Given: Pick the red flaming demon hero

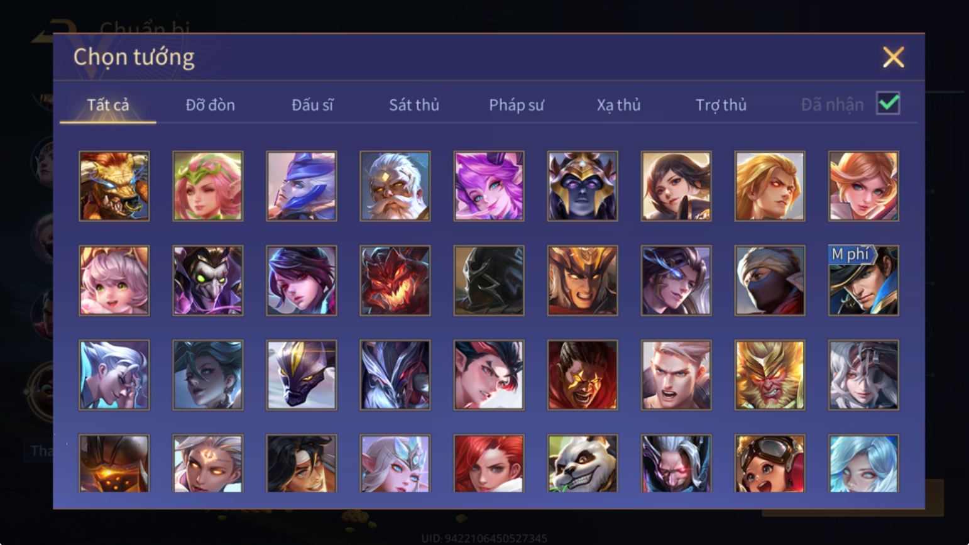Looking at the screenshot, I should pos(395,280).
